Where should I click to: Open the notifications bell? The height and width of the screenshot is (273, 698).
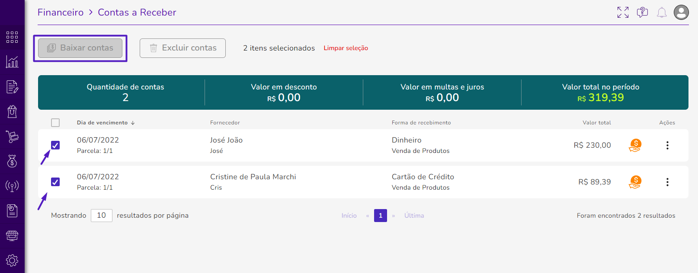pos(662,13)
